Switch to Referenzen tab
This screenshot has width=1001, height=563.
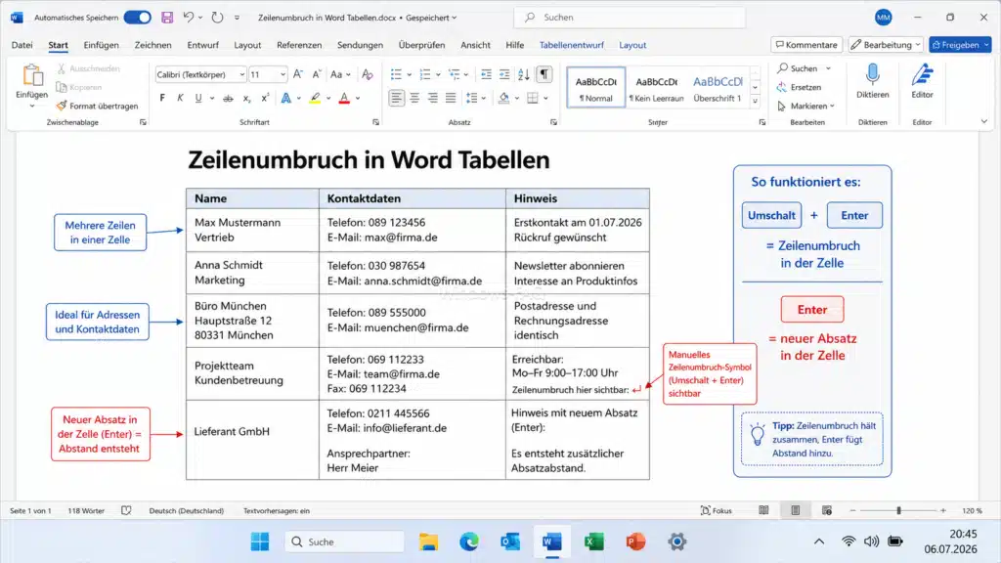pos(299,45)
